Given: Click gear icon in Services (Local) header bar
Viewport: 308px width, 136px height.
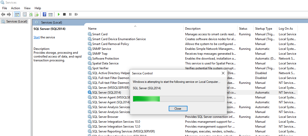Looking at the screenshot, I should (37, 22).
